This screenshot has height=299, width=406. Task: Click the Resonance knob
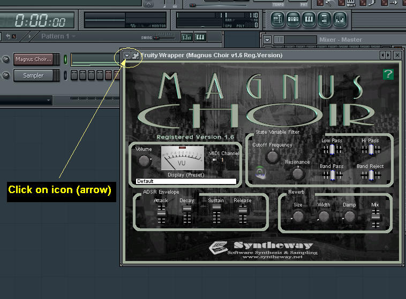(297, 173)
